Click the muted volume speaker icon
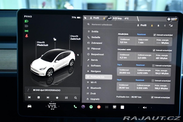The image size is (183, 122). point(145,108)
